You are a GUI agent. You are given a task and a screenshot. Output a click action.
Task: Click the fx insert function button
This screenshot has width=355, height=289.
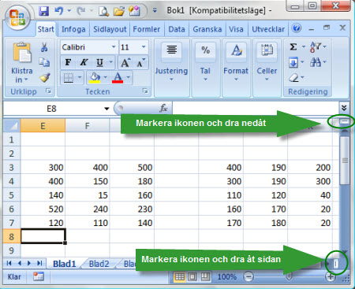(163, 108)
